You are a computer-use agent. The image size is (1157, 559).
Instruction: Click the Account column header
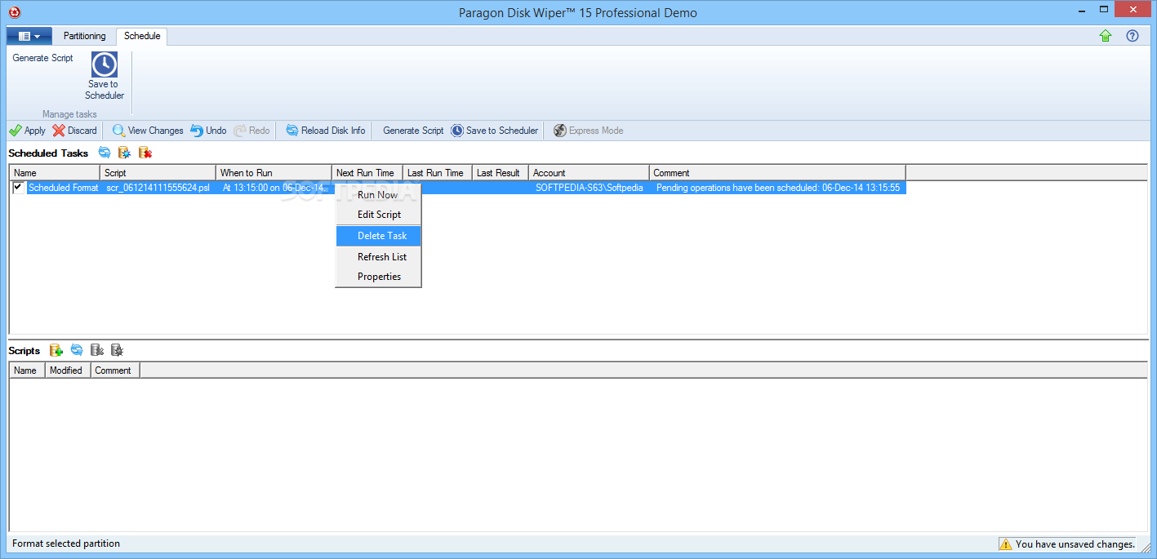590,173
